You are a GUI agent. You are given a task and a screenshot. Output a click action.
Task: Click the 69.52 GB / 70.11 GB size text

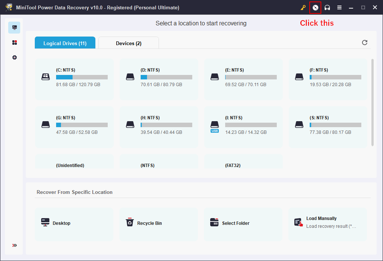(246, 85)
